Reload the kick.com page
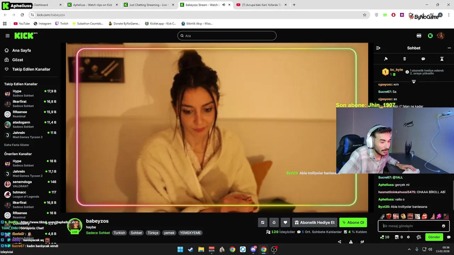454x255 pixels. [22, 15]
